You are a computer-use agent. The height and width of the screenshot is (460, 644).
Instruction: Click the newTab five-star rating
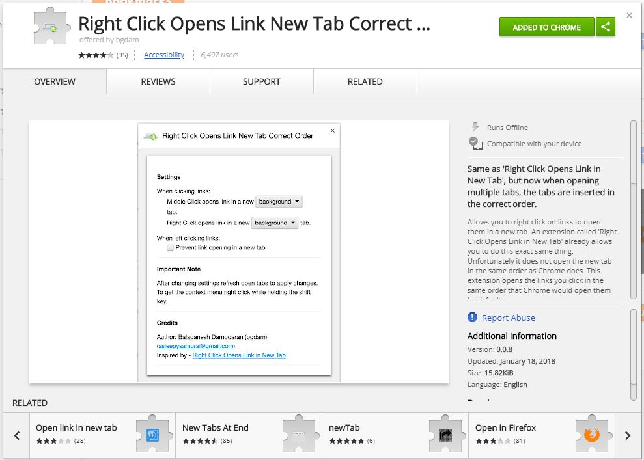[x=346, y=441]
